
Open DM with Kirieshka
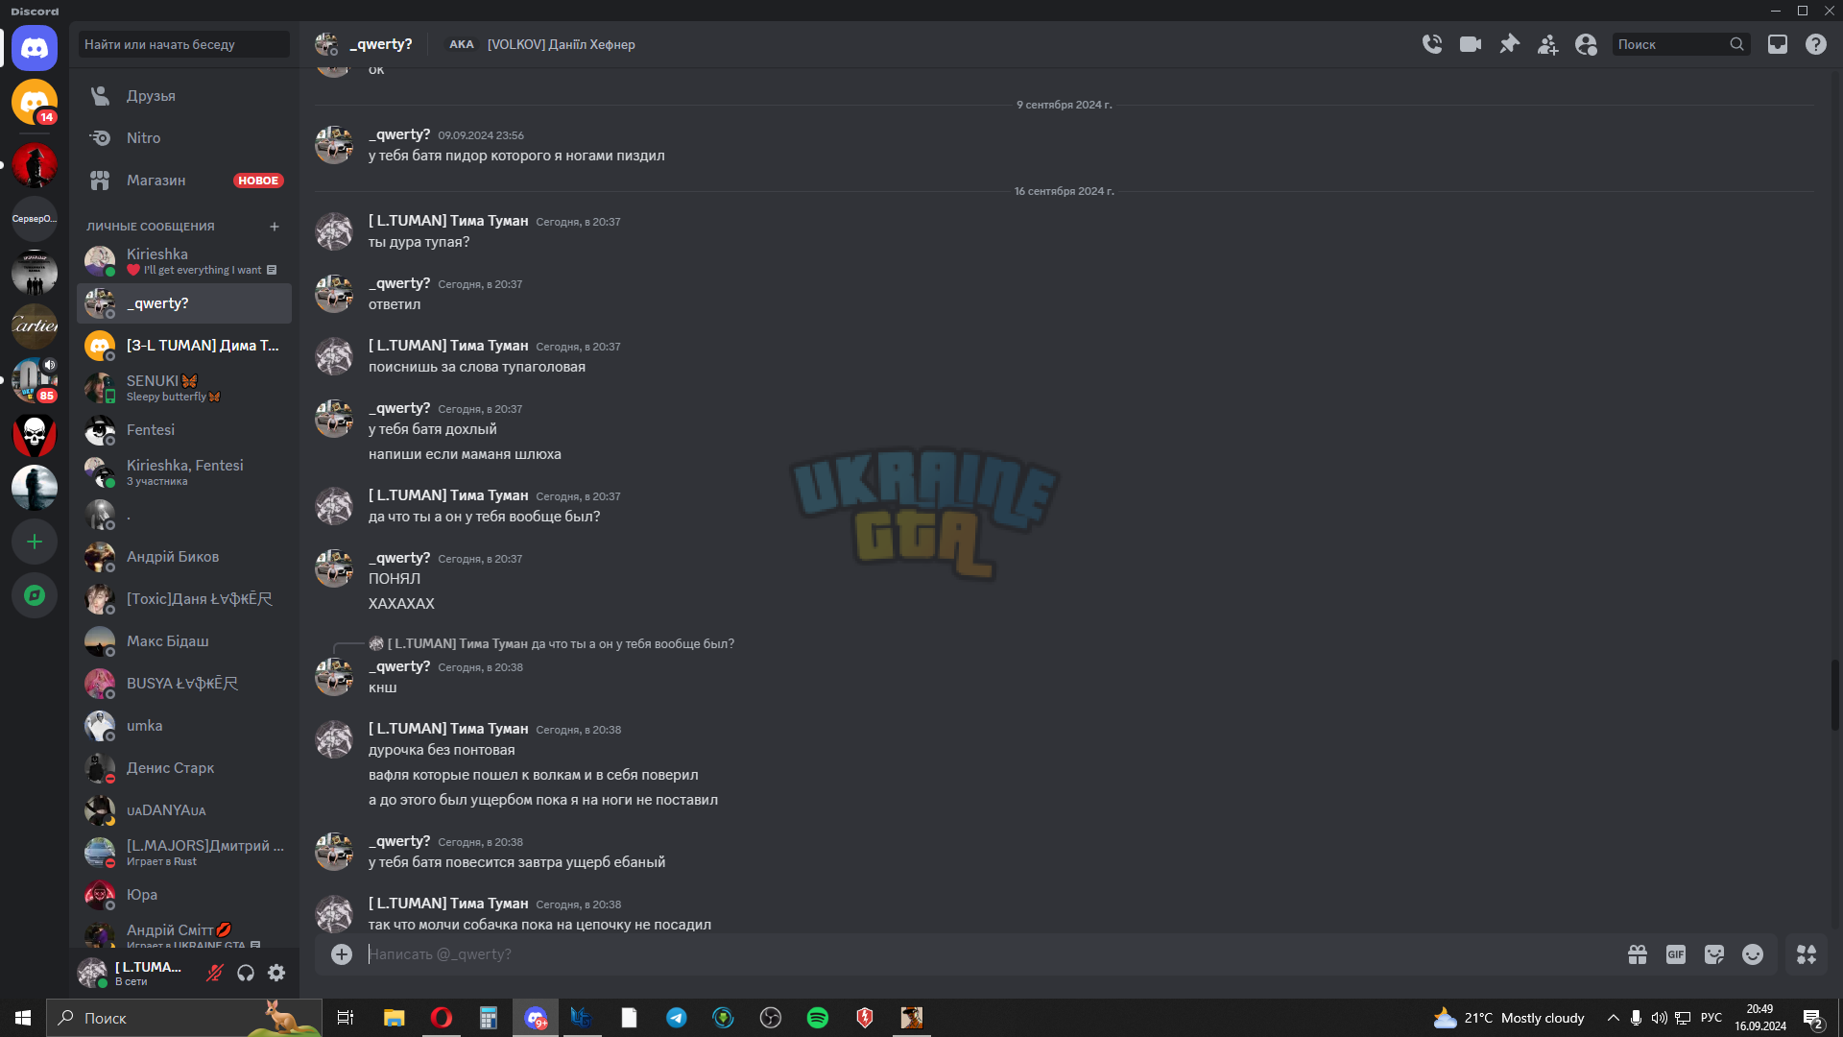184,261
